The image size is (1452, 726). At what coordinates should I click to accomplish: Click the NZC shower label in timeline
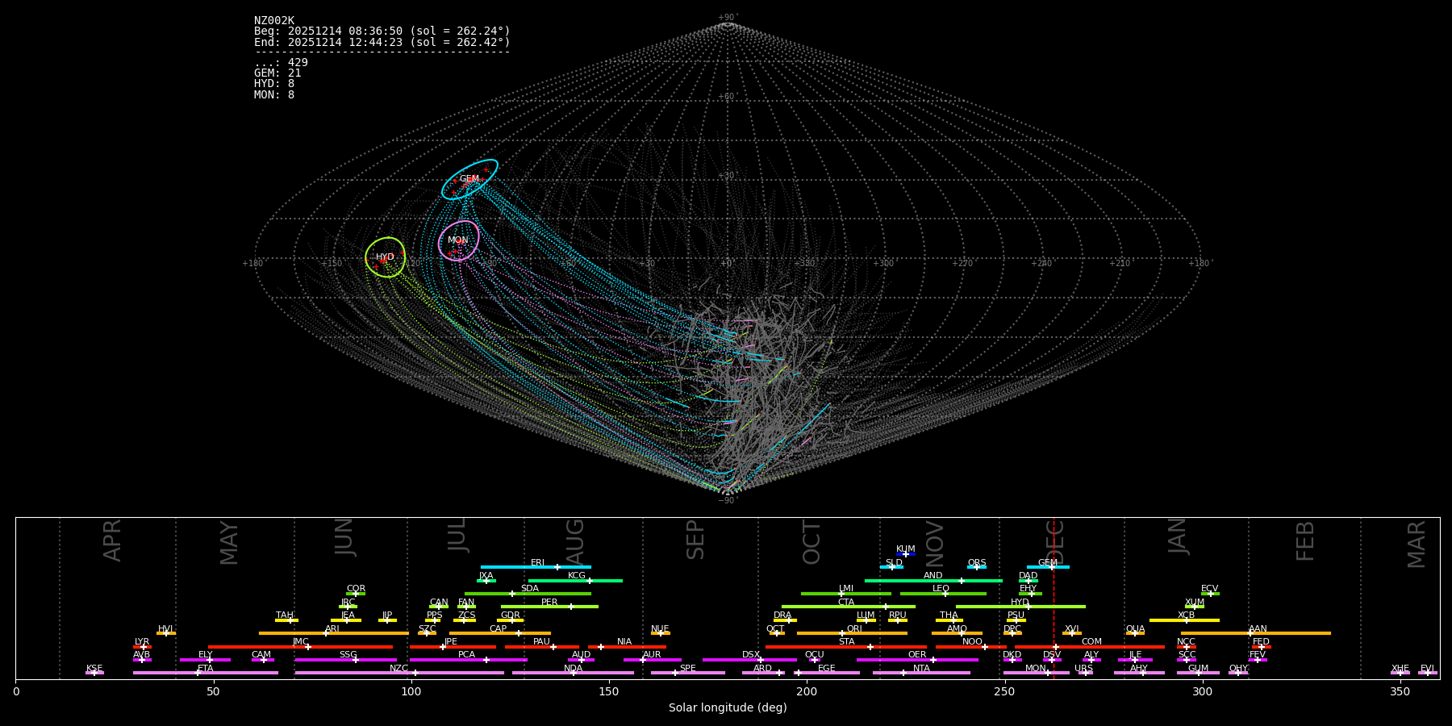tap(398, 669)
